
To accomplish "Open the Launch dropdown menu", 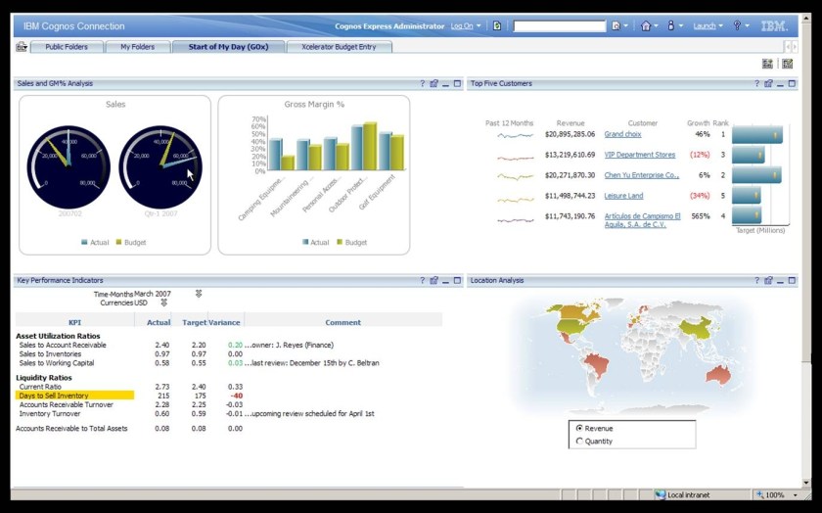I will tap(708, 25).
